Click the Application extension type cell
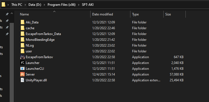 (x=146, y=80)
